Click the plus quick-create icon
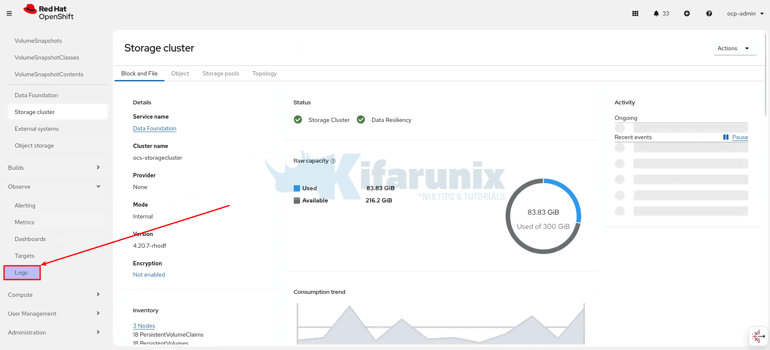Viewport: 770px width, 350px height. pyautogui.click(x=687, y=13)
